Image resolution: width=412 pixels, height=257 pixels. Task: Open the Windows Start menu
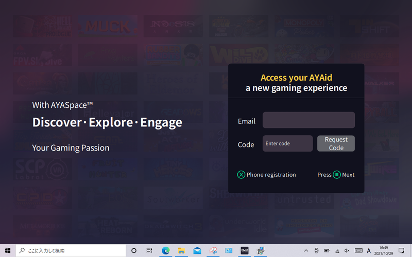click(8, 251)
